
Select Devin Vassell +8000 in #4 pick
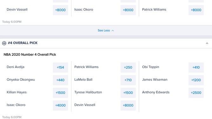tap(128, 105)
